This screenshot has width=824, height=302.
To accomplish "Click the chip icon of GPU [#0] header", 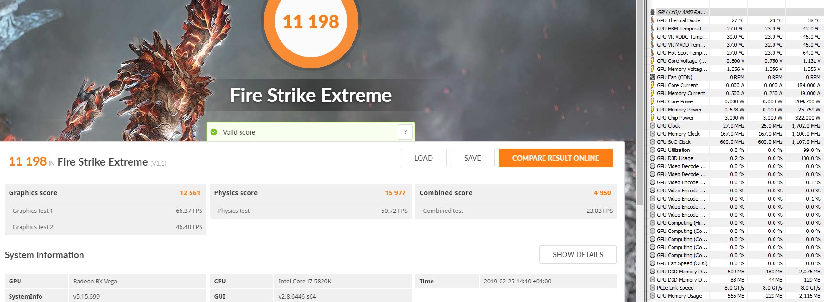I will click(653, 12).
